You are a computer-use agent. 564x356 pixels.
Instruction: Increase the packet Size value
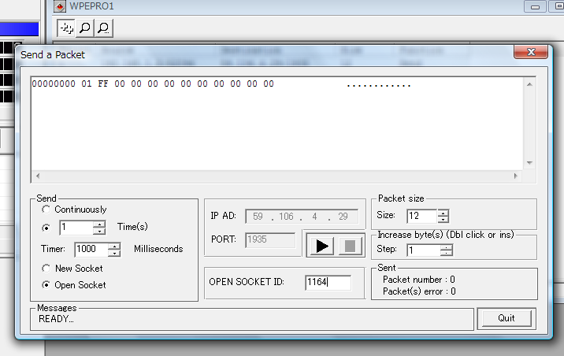point(443,213)
